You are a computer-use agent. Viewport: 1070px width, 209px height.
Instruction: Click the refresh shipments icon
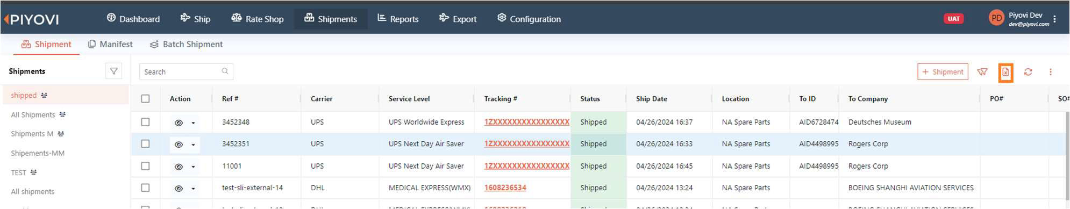click(x=1028, y=72)
